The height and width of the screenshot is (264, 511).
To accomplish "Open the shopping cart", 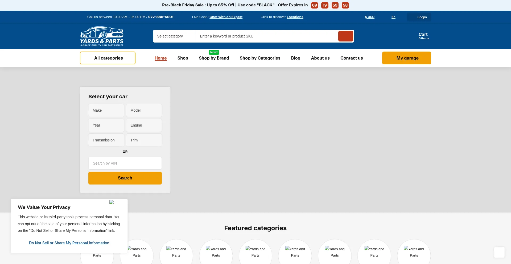I will (423, 36).
